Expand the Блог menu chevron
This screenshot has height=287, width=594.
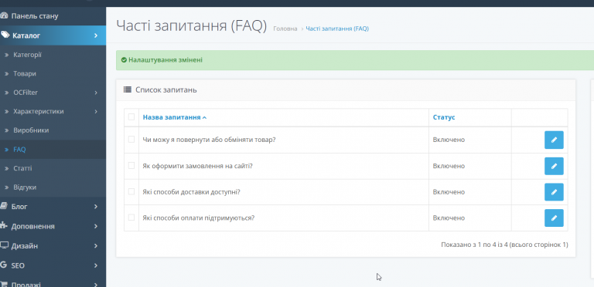(96, 207)
